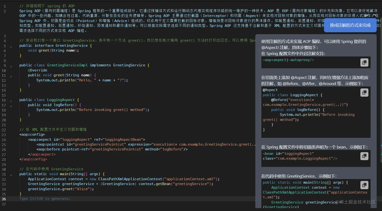Screen dimensions: 382x211
Task: Click the greetingService.greet("Alice") line
Action: tap(61, 189)
